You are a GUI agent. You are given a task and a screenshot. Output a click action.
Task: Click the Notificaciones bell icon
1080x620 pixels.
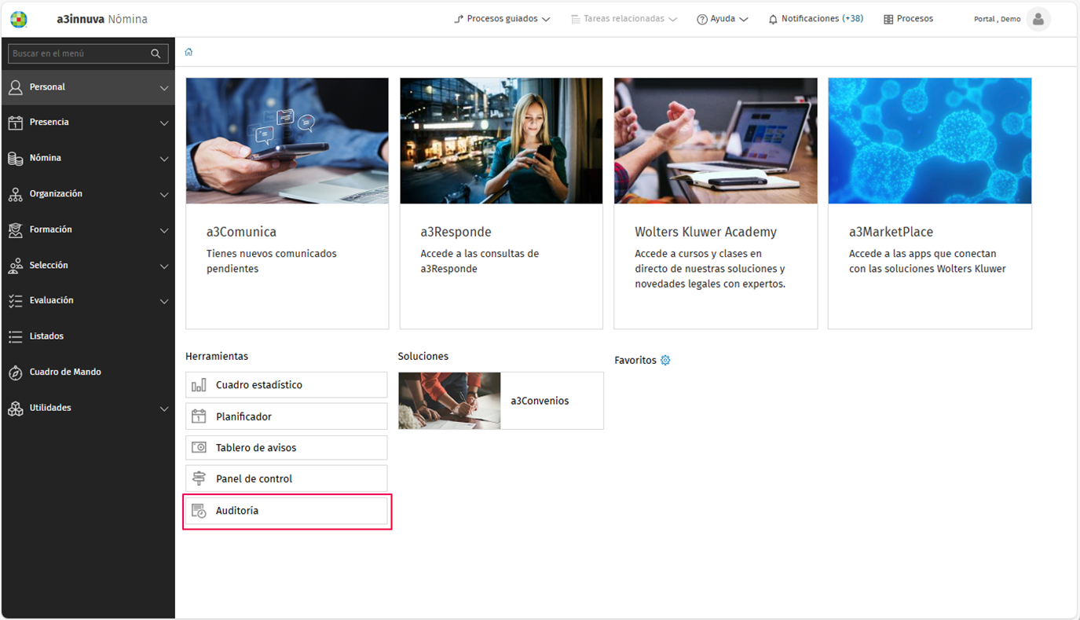point(773,19)
